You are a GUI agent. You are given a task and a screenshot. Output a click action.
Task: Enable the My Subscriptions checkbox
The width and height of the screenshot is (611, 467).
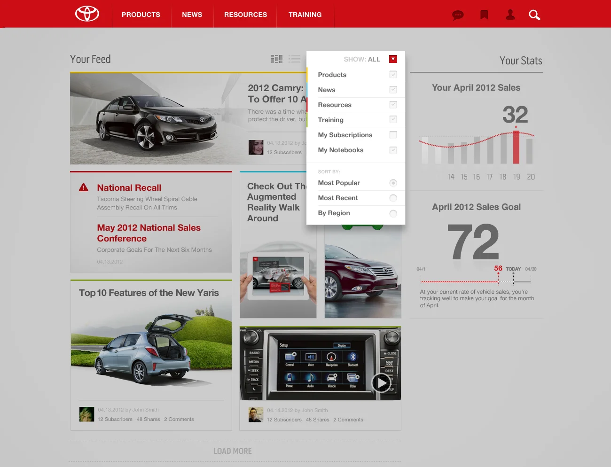click(x=393, y=135)
